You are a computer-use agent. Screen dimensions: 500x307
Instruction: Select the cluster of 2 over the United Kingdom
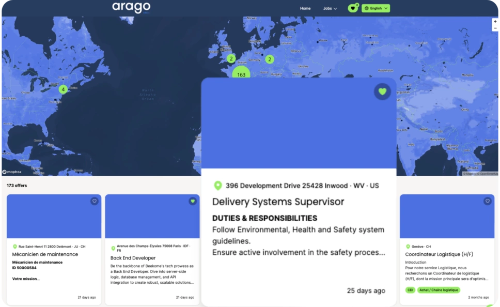(x=231, y=59)
